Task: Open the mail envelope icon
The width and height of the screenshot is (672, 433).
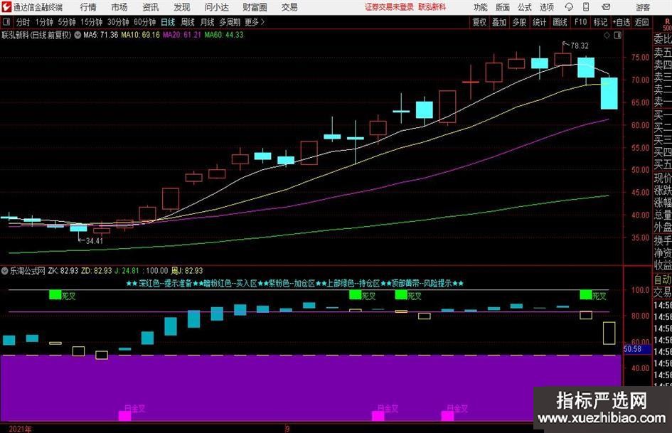Action: [x=606, y=7]
